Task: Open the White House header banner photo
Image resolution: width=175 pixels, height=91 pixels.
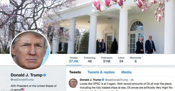Action: coord(87,27)
